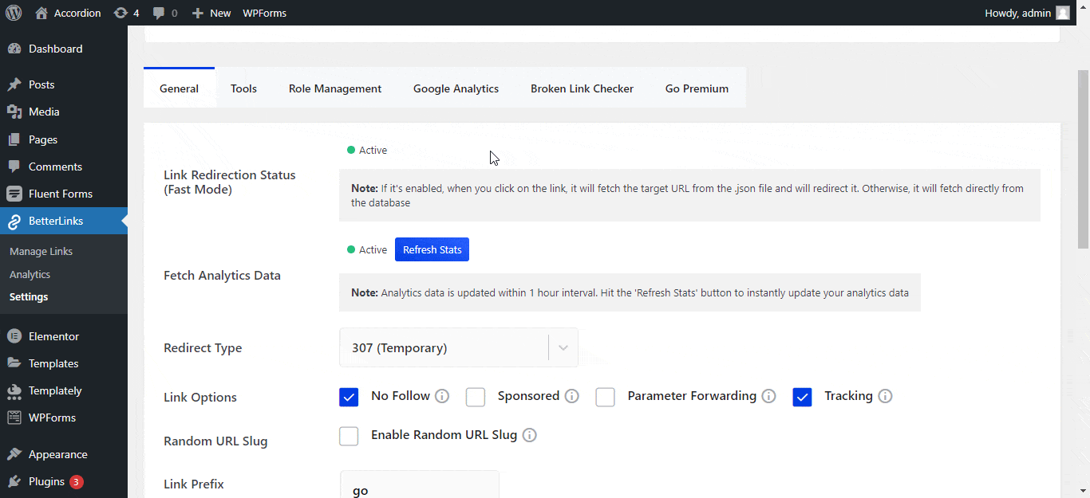
Task: Click Howdy, admin account menu
Action: coord(1028,13)
